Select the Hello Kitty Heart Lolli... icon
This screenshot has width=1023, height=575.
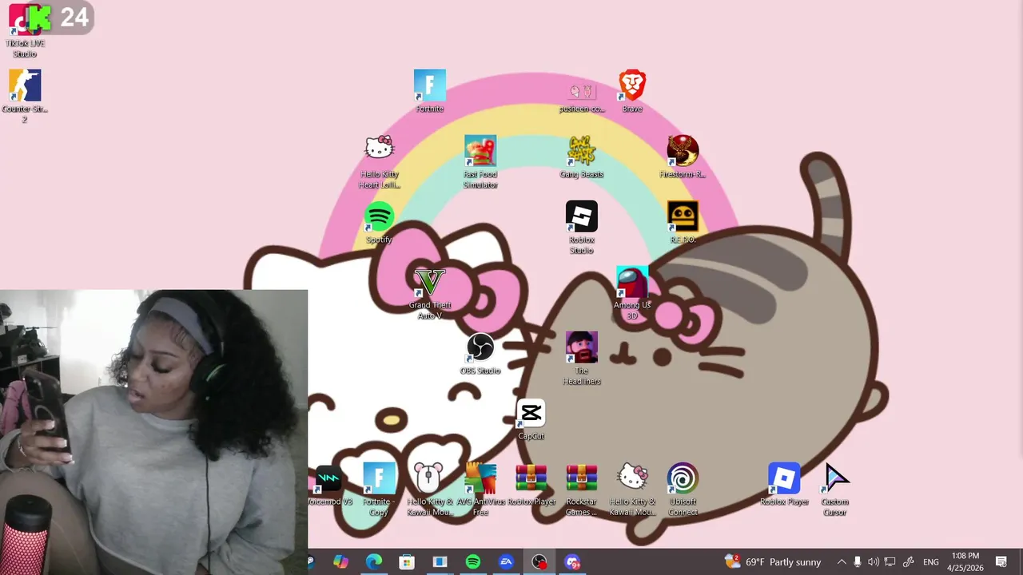380,162
